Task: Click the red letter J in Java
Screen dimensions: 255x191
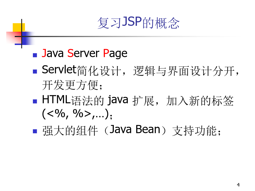Action: [44, 53]
